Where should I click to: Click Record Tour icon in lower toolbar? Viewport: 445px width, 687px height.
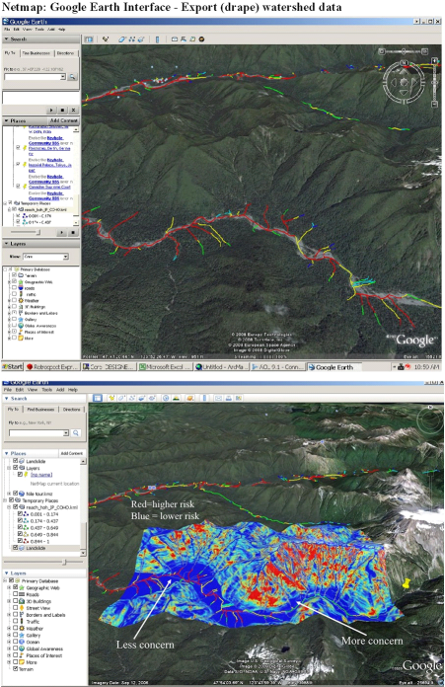pyautogui.click(x=152, y=398)
